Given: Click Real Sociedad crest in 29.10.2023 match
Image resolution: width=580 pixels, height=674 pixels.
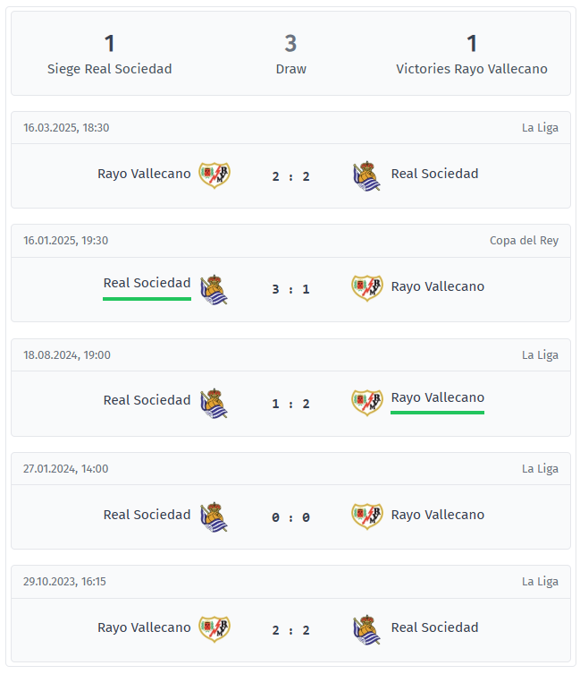Looking at the screenshot, I should pyautogui.click(x=366, y=629).
